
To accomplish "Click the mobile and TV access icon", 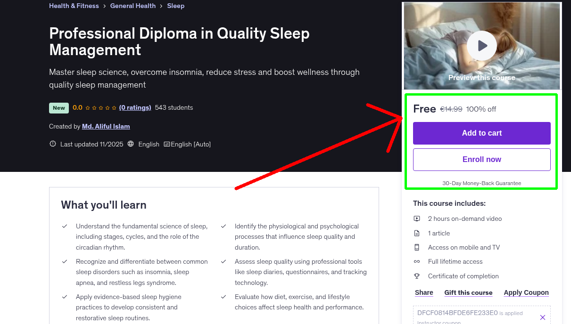I will pos(417,247).
